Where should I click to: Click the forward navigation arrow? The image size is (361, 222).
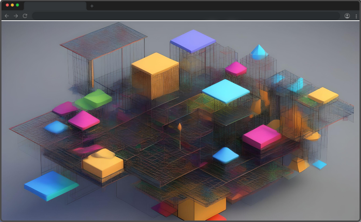[16, 16]
